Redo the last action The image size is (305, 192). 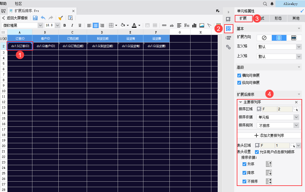coord(51,18)
